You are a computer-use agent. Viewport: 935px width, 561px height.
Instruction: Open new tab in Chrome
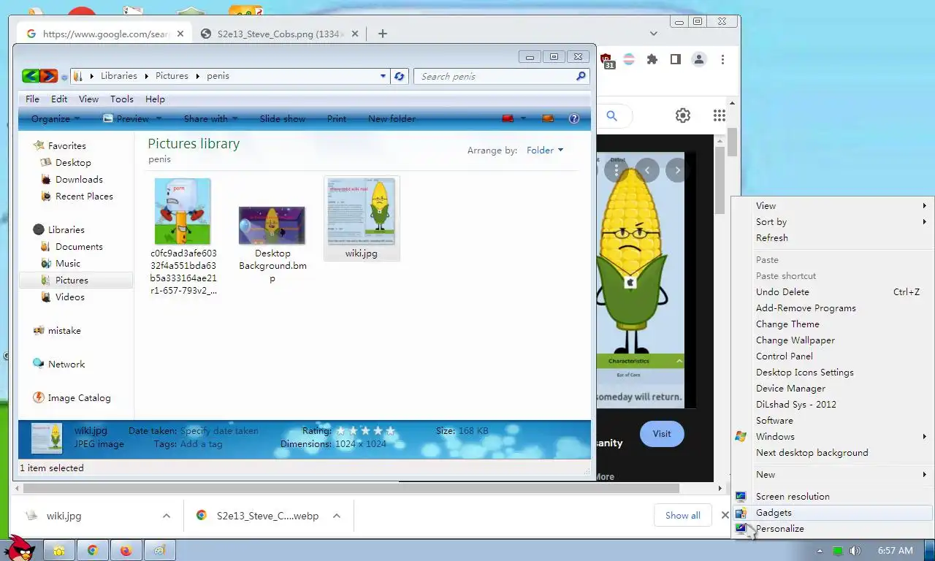382,34
